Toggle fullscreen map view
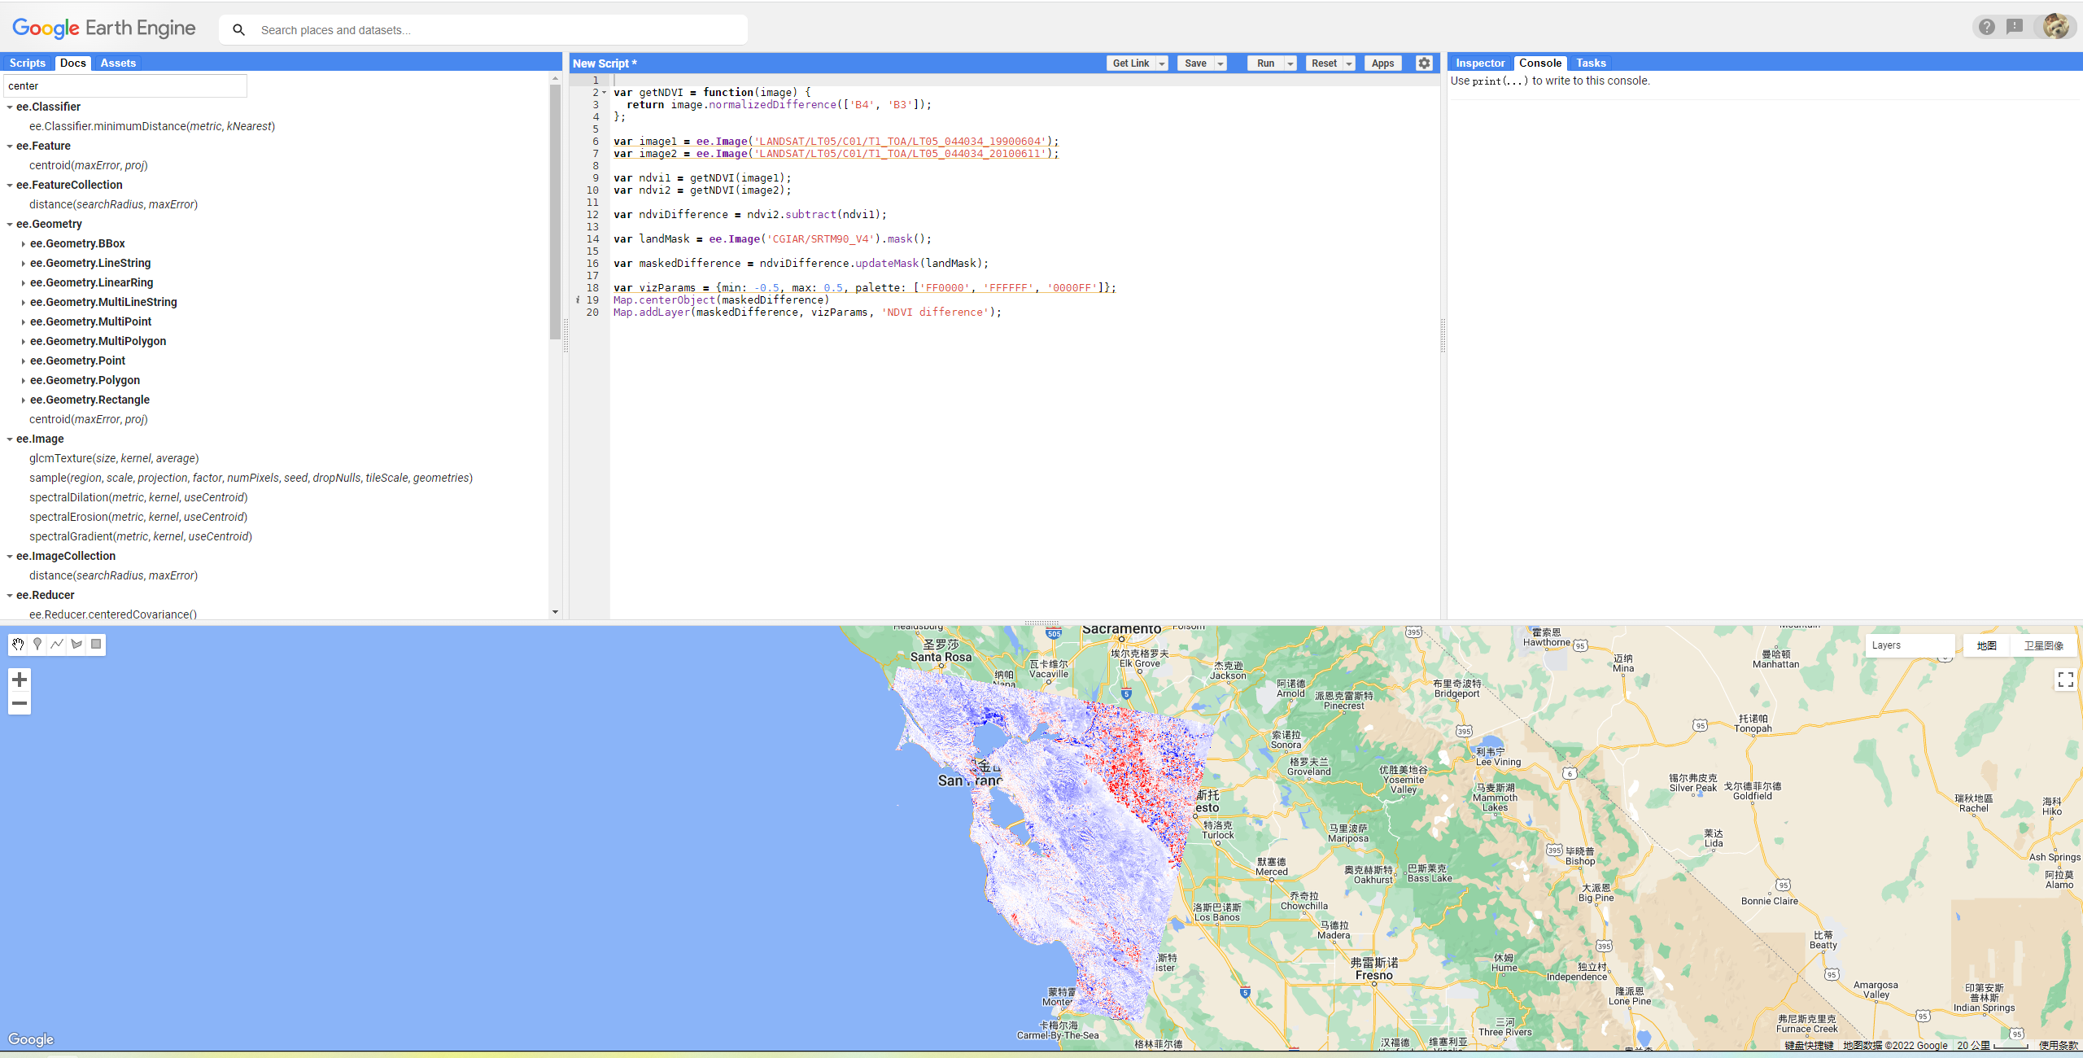This screenshot has height=1058, width=2083. 2065,680
